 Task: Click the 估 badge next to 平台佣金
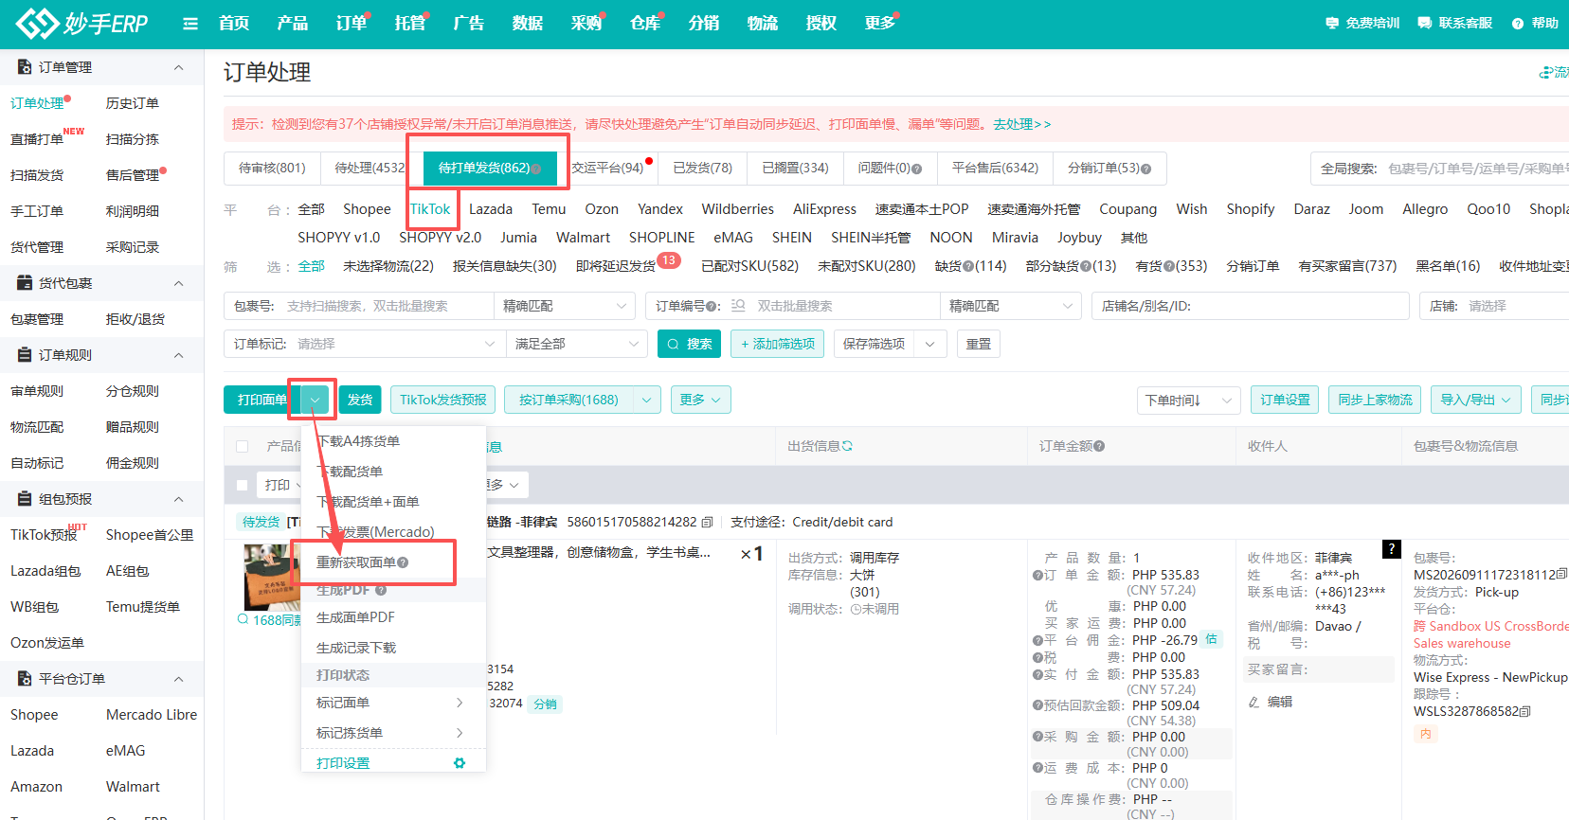tap(1212, 639)
